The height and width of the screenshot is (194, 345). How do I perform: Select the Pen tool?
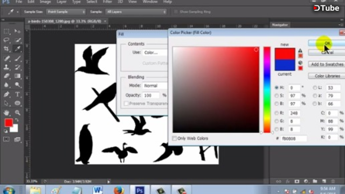point(6,94)
